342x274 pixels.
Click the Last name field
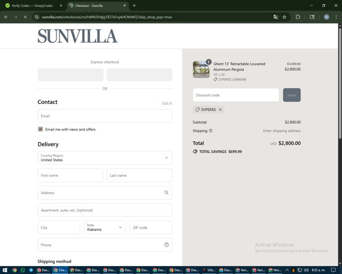click(x=139, y=175)
